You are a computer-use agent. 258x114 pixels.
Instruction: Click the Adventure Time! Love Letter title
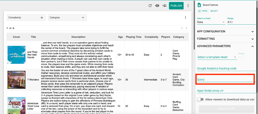(x=33, y=106)
